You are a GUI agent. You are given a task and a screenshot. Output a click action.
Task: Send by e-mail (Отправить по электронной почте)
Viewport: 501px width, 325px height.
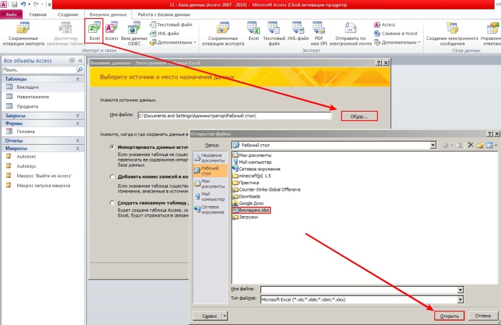click(350, 34)
